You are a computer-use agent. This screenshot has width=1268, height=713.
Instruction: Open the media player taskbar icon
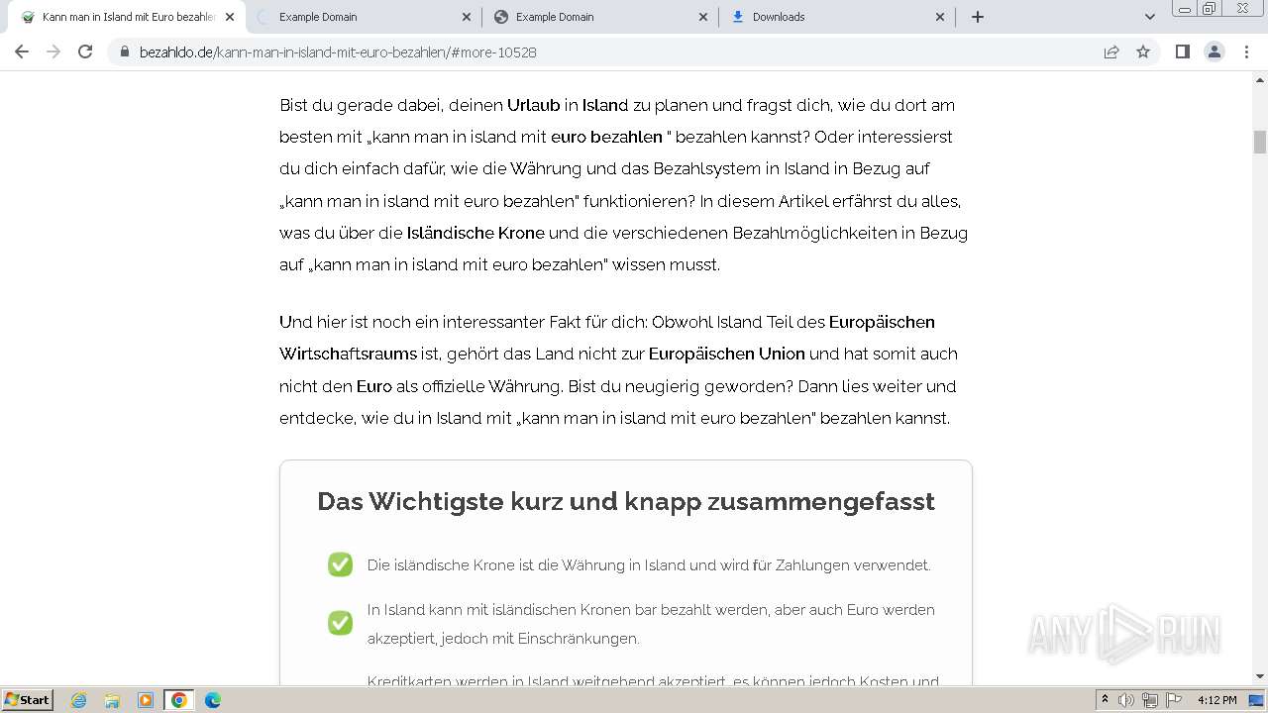[146, 700]
